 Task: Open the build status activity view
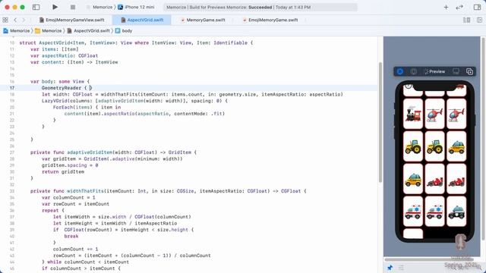[260, 7]
